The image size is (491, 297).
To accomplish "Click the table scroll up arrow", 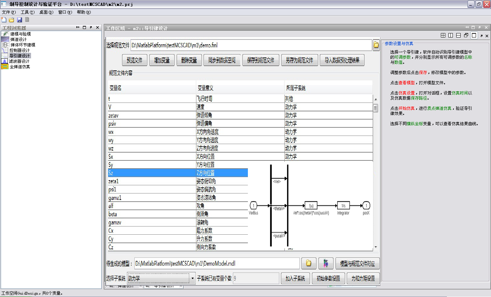I will click(x=375, y=99).
